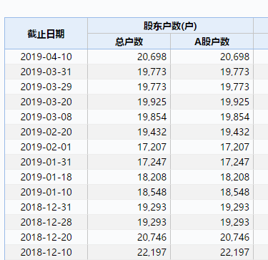Click 总户数 value 19,925 for 2019-03-20
Screen dimensions: 268x260
pos(152,102)
